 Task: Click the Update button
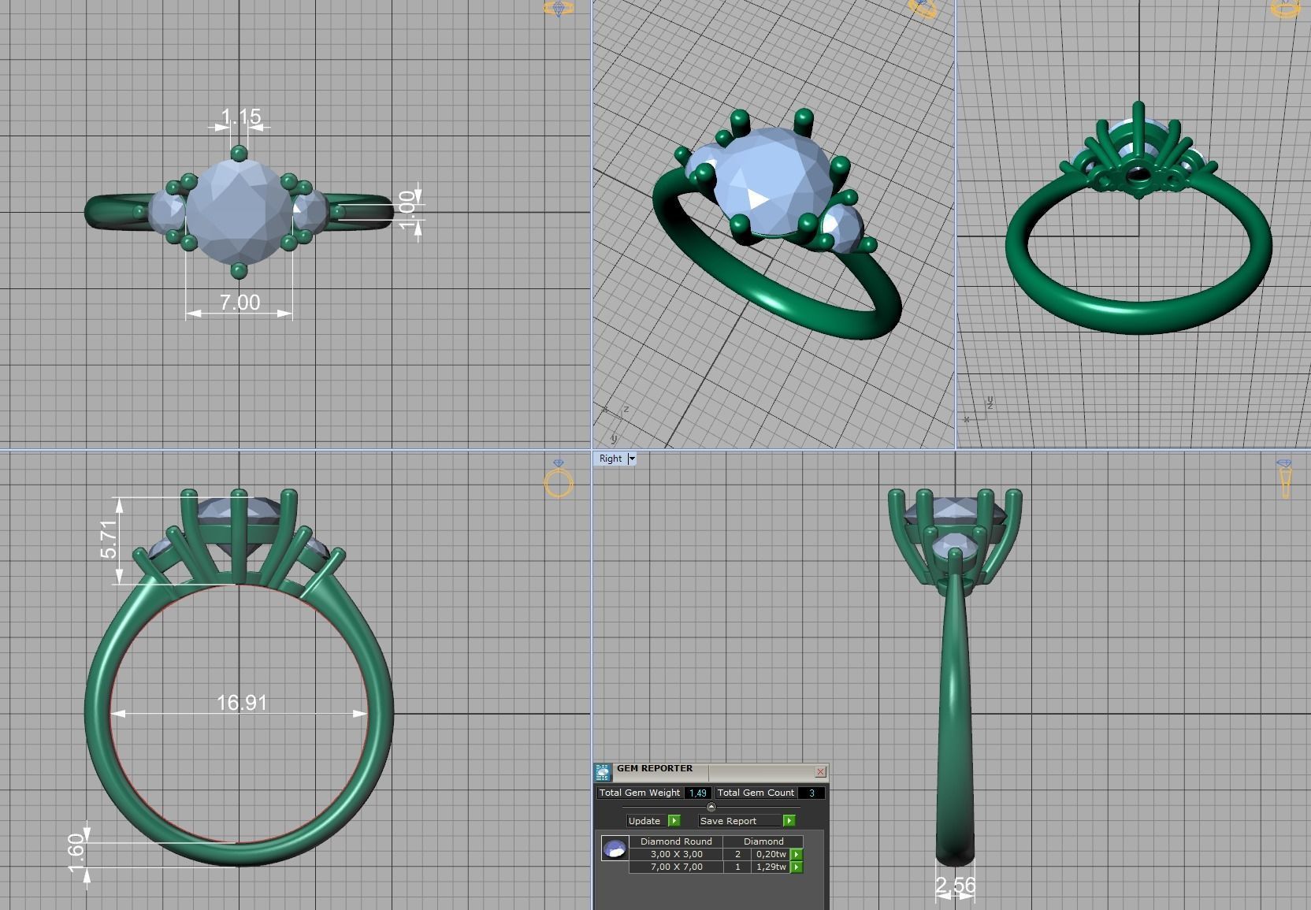tap(647, 820)
